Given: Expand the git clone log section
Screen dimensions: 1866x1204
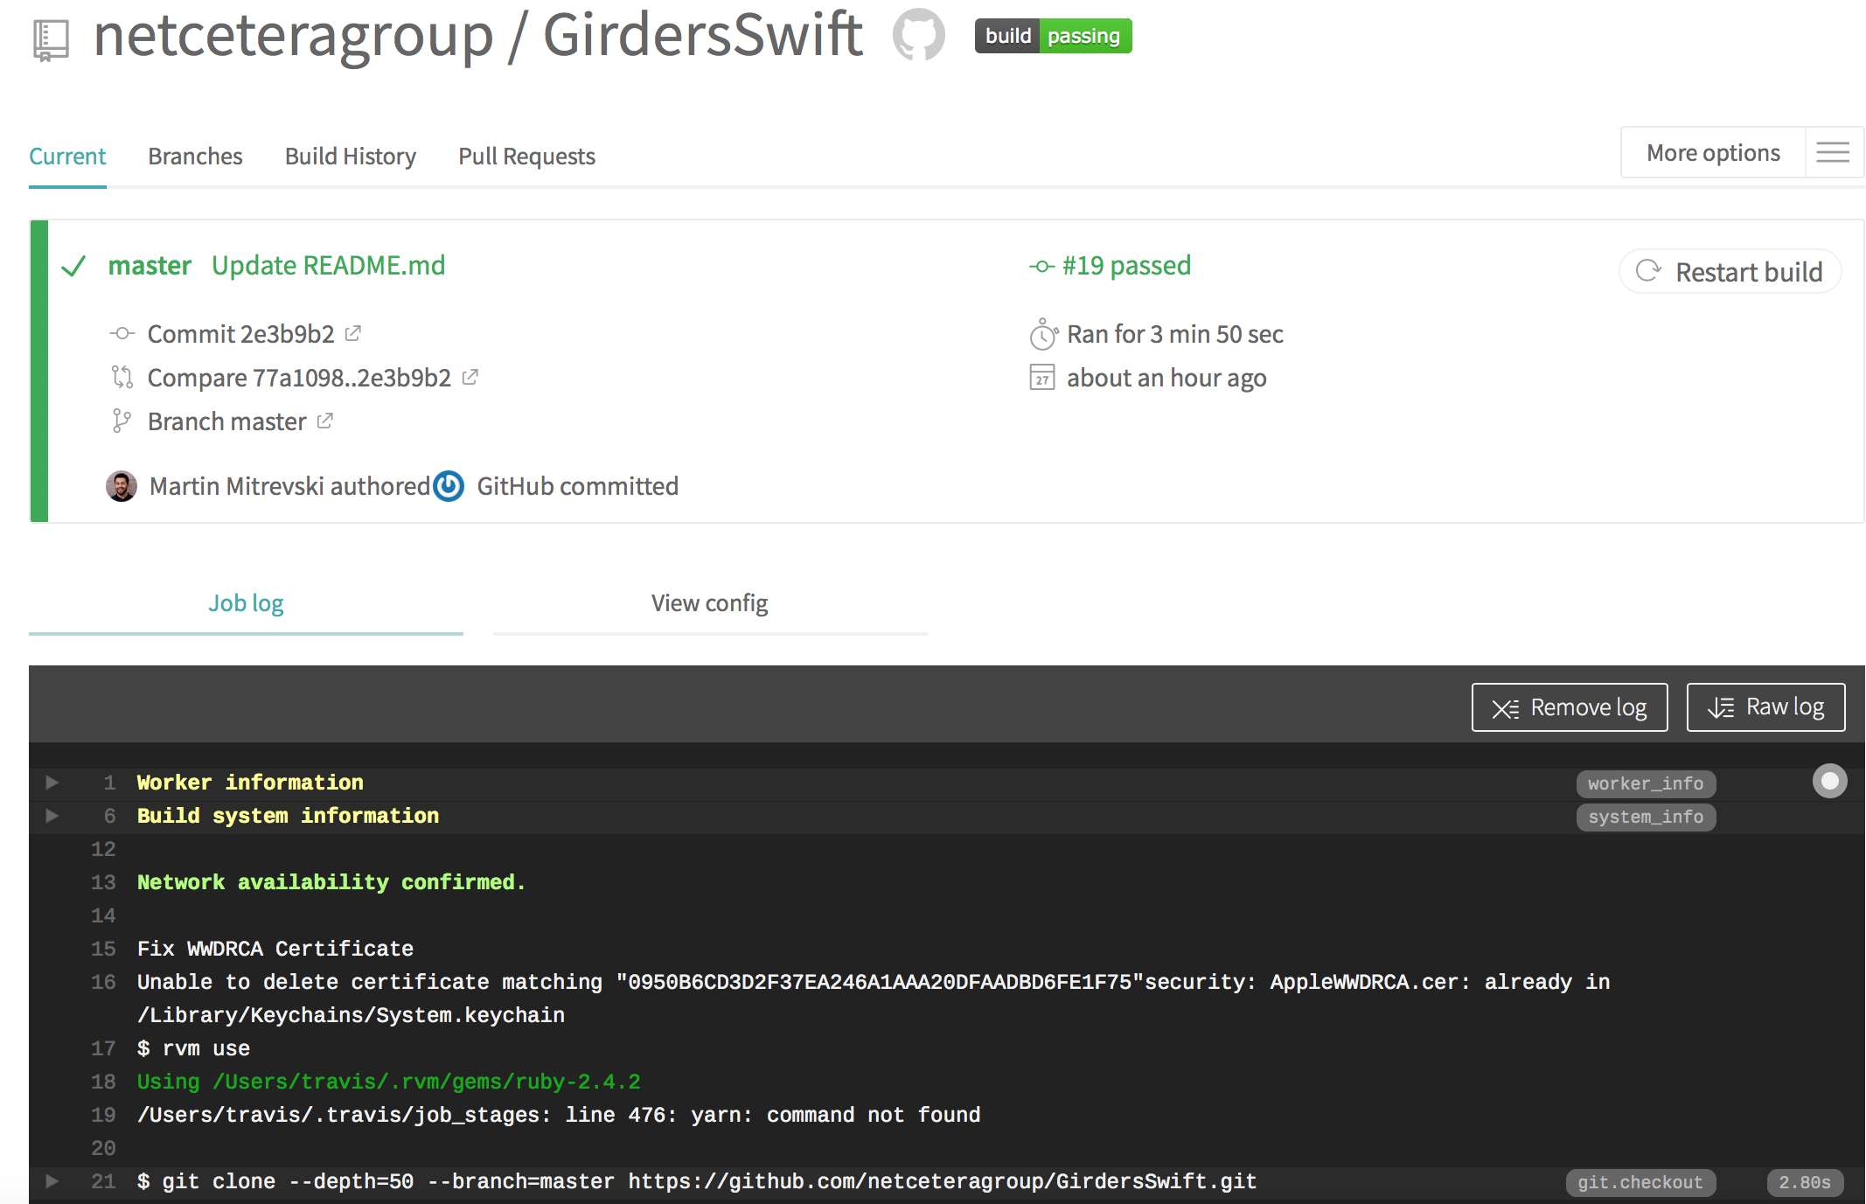Looking at the screenshot, I should (52, 1181).
